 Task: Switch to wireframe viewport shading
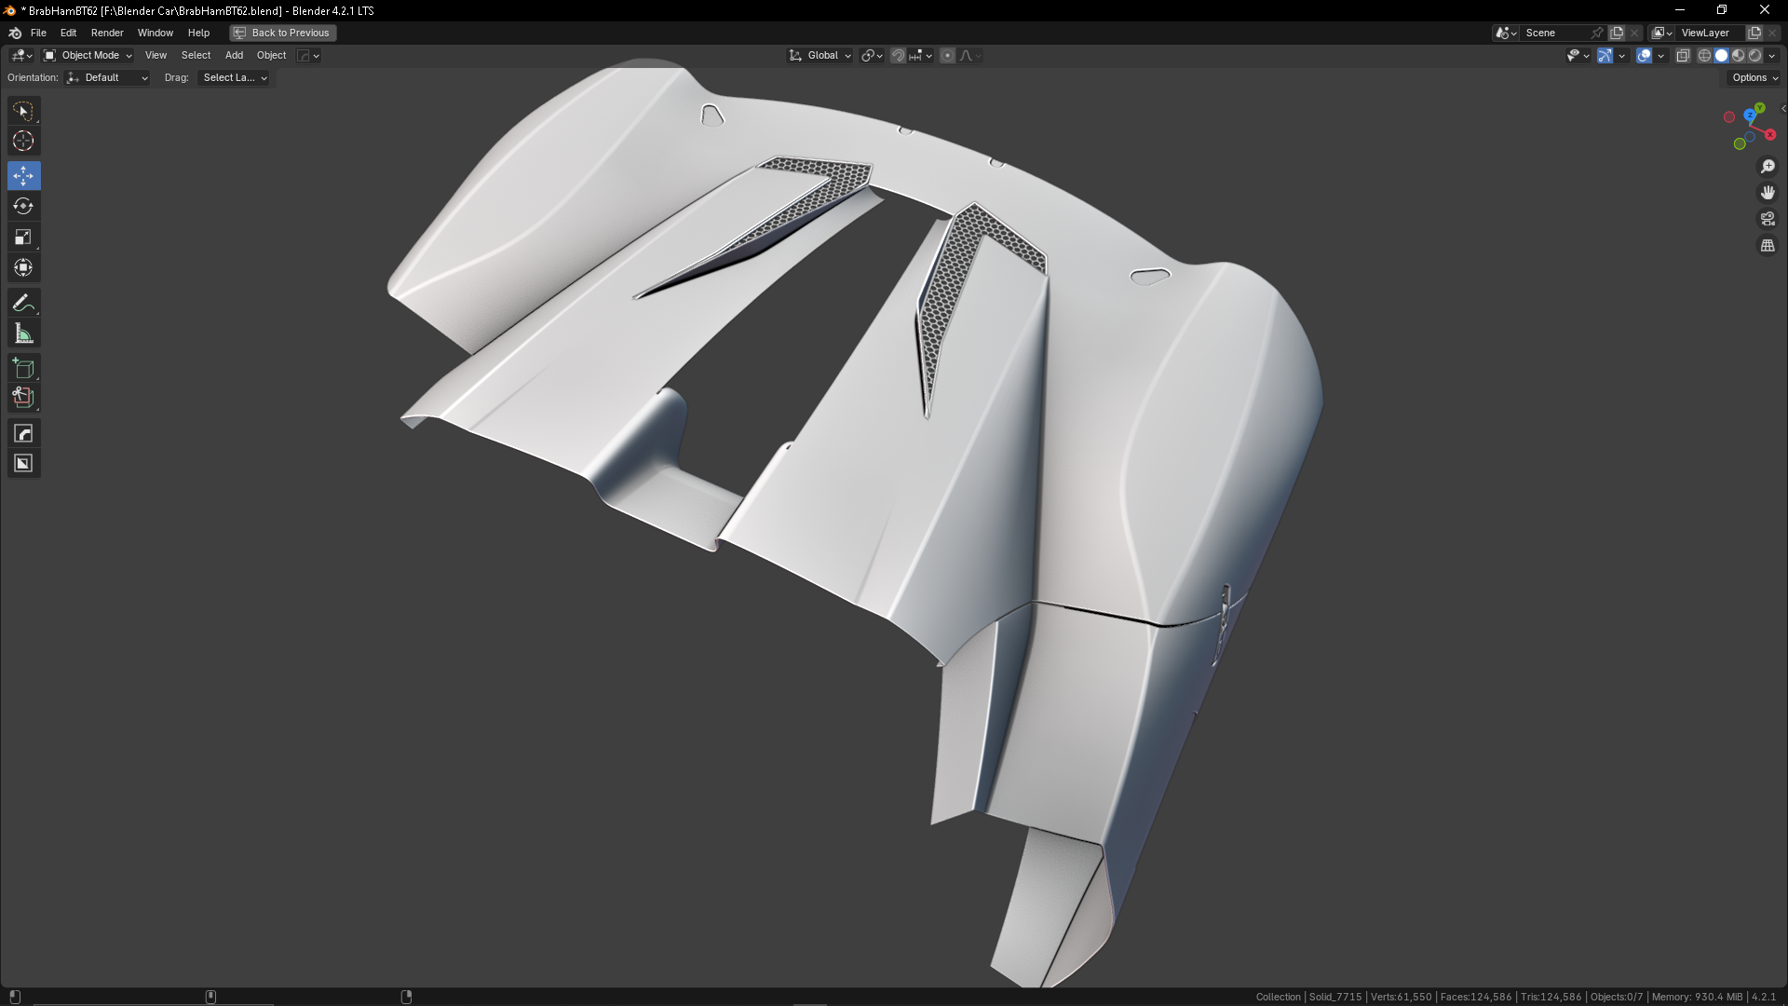click(x=1704, y=56)
